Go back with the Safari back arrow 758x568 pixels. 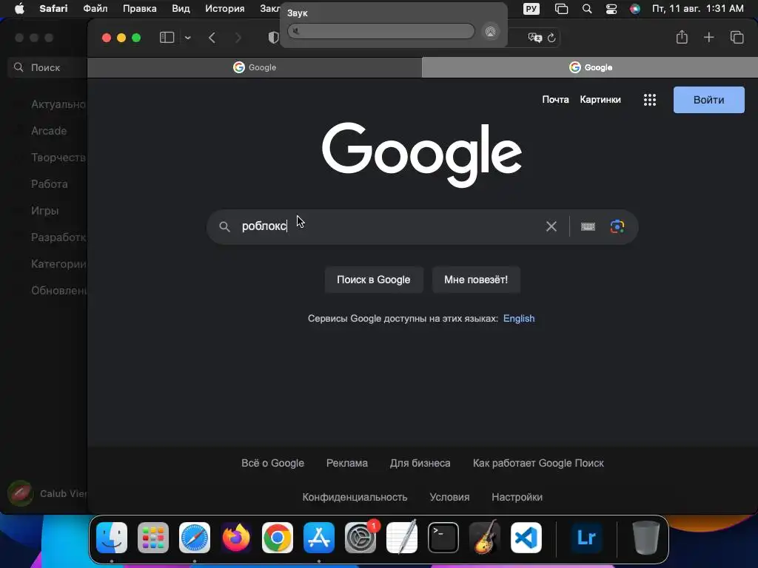[212, 38]
